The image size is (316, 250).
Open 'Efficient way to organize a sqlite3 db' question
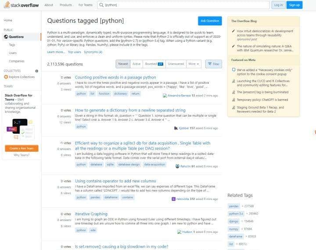143,146
